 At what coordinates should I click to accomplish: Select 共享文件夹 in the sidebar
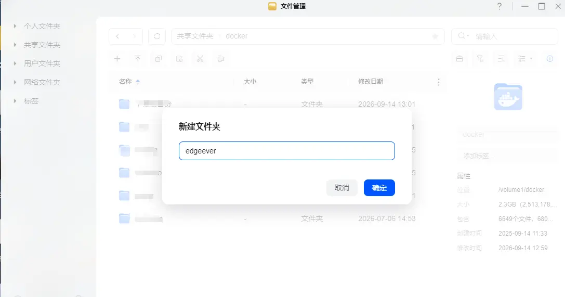(42, 45)
